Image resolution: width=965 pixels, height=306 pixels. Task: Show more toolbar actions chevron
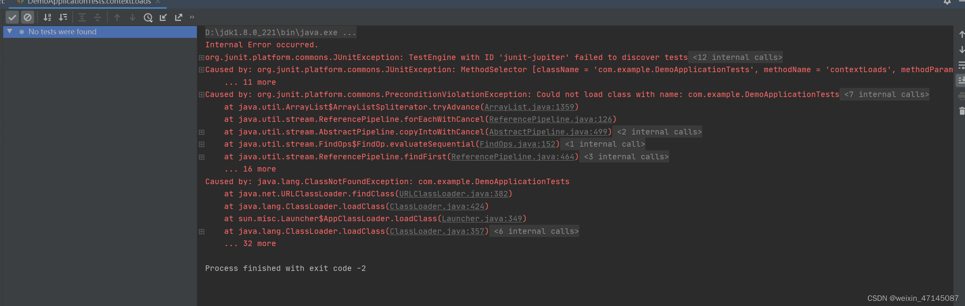(192, 17)
